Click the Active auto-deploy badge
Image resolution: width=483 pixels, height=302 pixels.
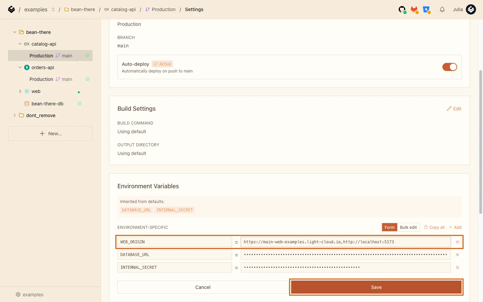click(x=162, y=64)
